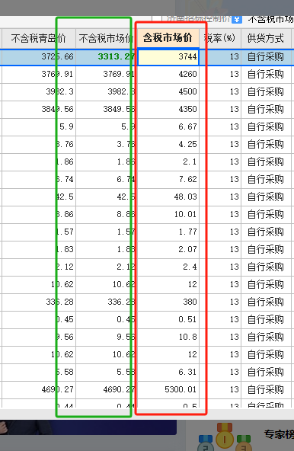The image size is (294, 451).
Task: Pick the cell with value 1.77
Action: pos(168,232)
